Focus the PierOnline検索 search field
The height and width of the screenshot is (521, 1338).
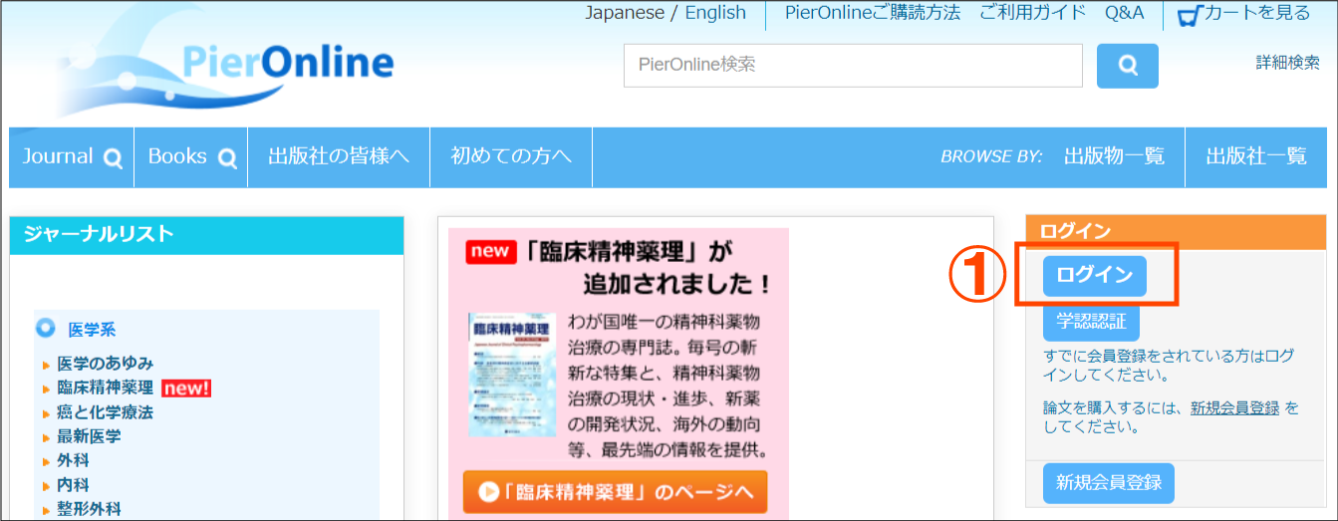tap(853, 66)
